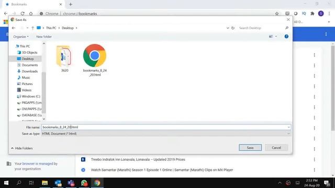Click Desktop in the address path
335x188 pixels.
point(68,28)
